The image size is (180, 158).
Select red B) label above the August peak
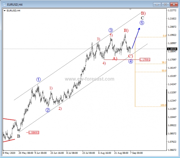coord(126,30)
